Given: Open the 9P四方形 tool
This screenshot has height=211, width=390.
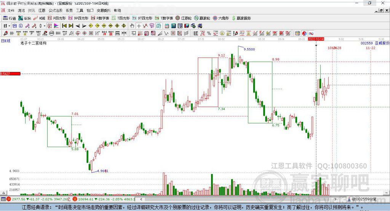Looking at the screenshot, I should tap(78, 18).
